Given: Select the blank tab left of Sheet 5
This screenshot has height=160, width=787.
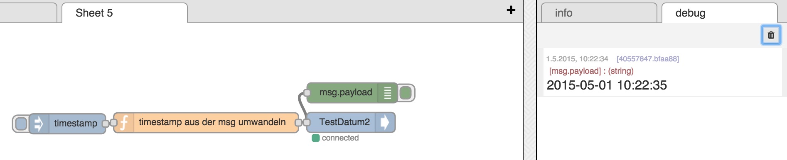Looking at the screenshot, I should click(x=28, y=13).
